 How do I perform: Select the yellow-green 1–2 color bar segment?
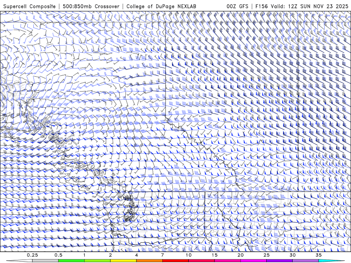[x=97, y=261]
